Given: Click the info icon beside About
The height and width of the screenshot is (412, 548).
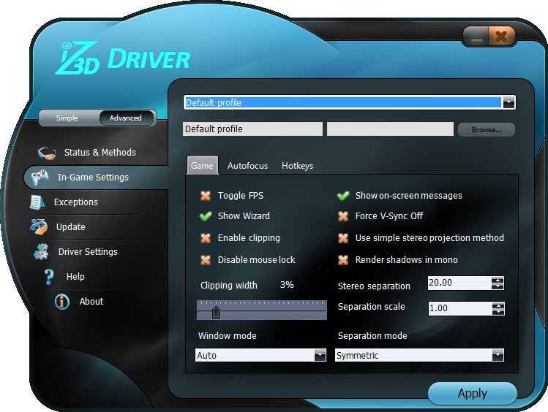Looking at the screenshot, I should 62,302.
